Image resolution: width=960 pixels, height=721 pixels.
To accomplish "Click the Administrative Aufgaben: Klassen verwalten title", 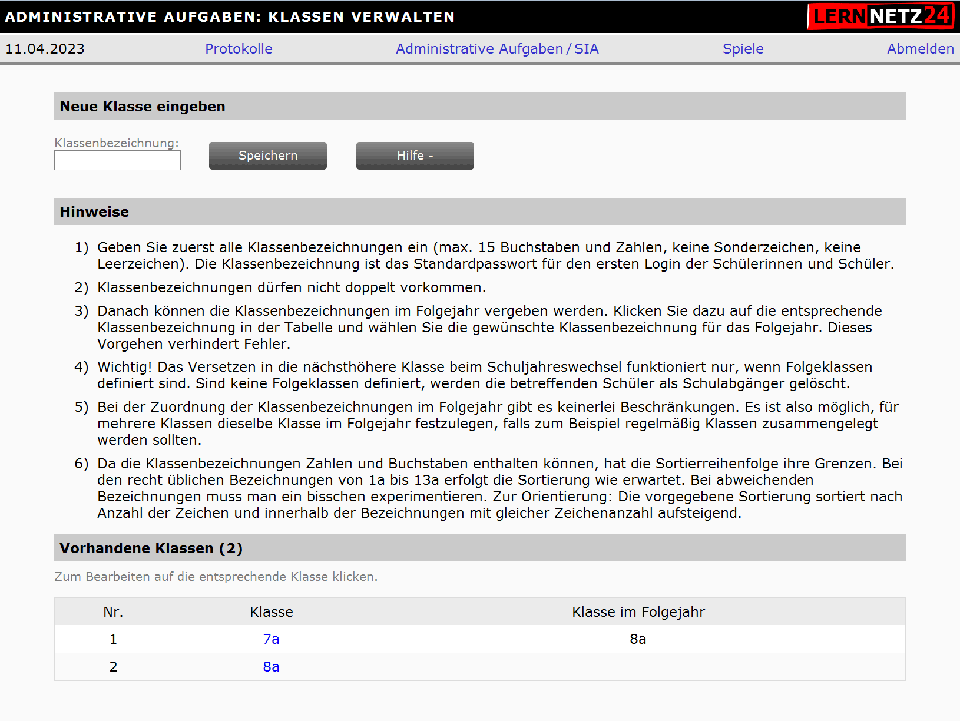I will (x=230, y=16).
